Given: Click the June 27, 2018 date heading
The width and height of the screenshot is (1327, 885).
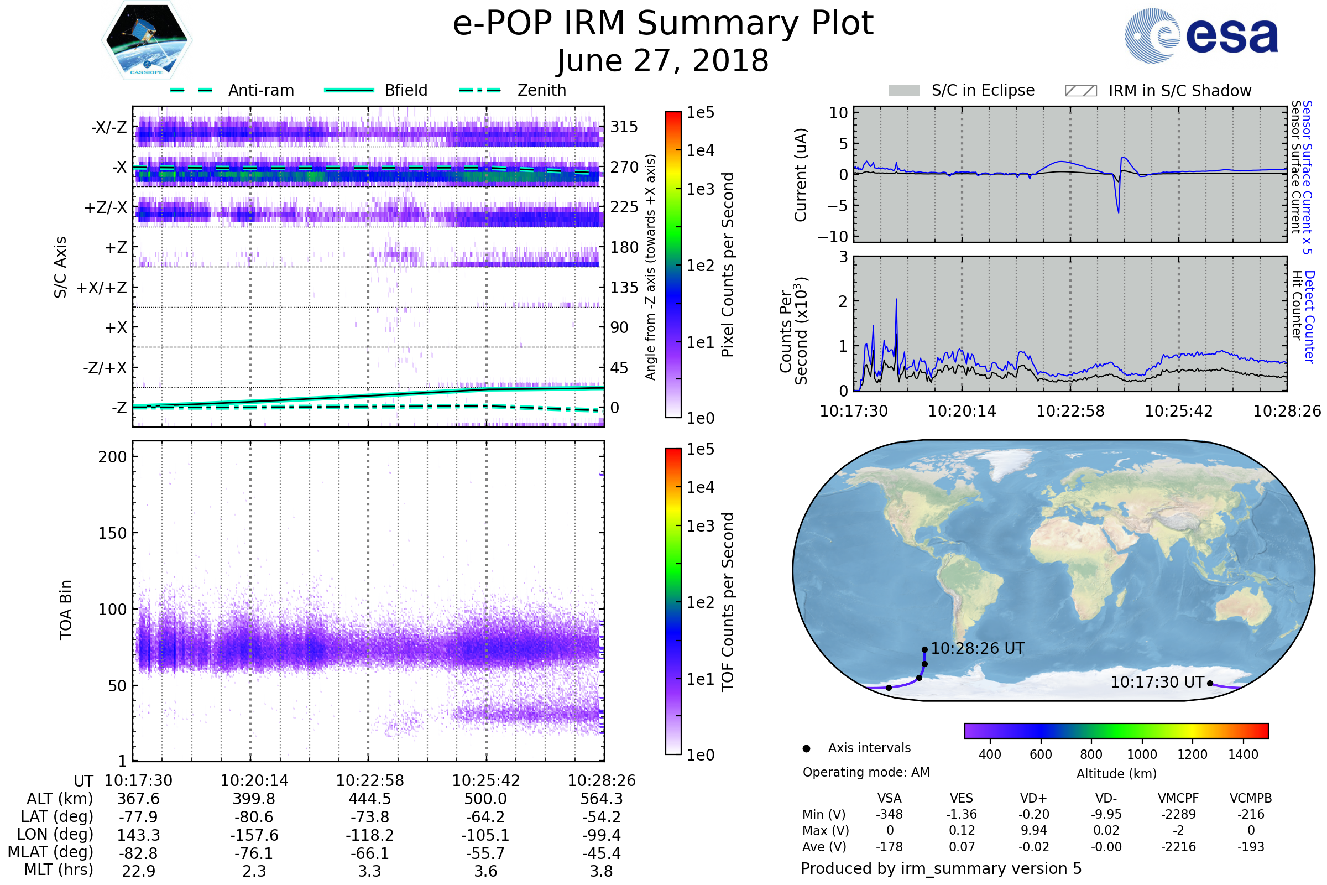Looking at the screenshot, I should [663, 61].
